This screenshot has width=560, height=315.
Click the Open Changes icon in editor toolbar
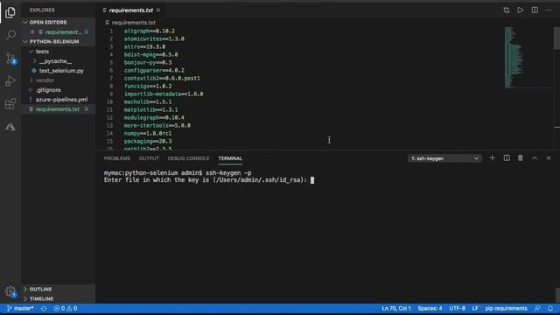[506, 10]
